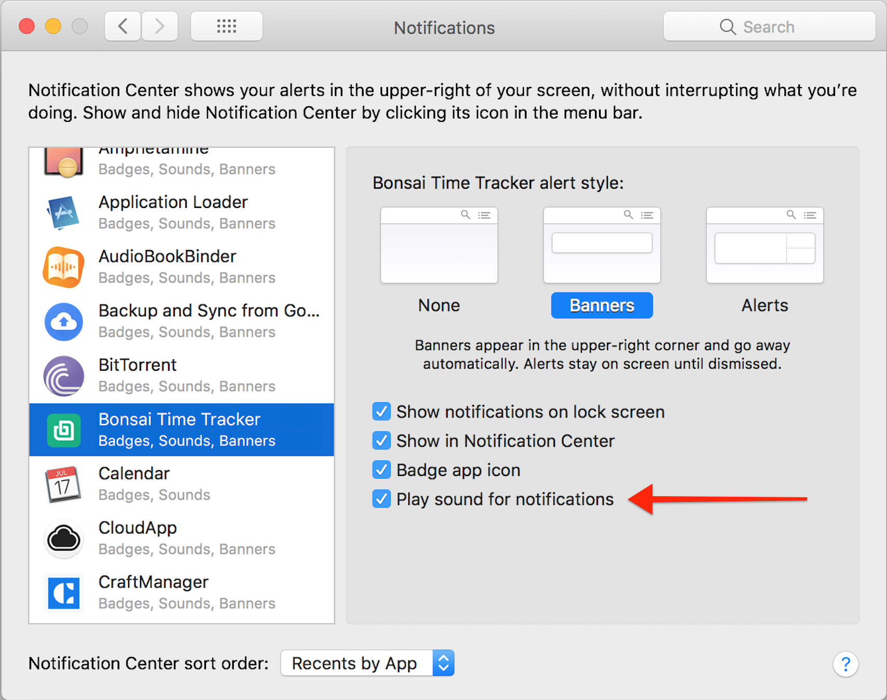
Task: Click the Calendar app icon
Action: pos(64,484)
